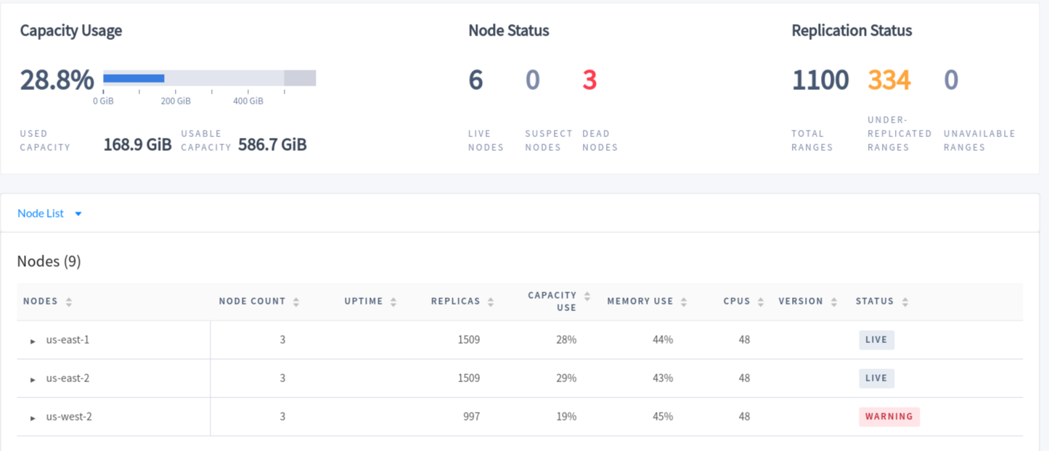Sort by CPUs column icon

(761, 302)
